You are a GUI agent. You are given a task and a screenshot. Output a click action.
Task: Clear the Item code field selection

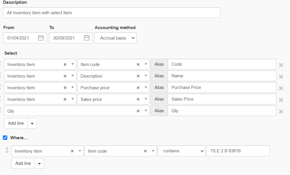pos(138,65)
